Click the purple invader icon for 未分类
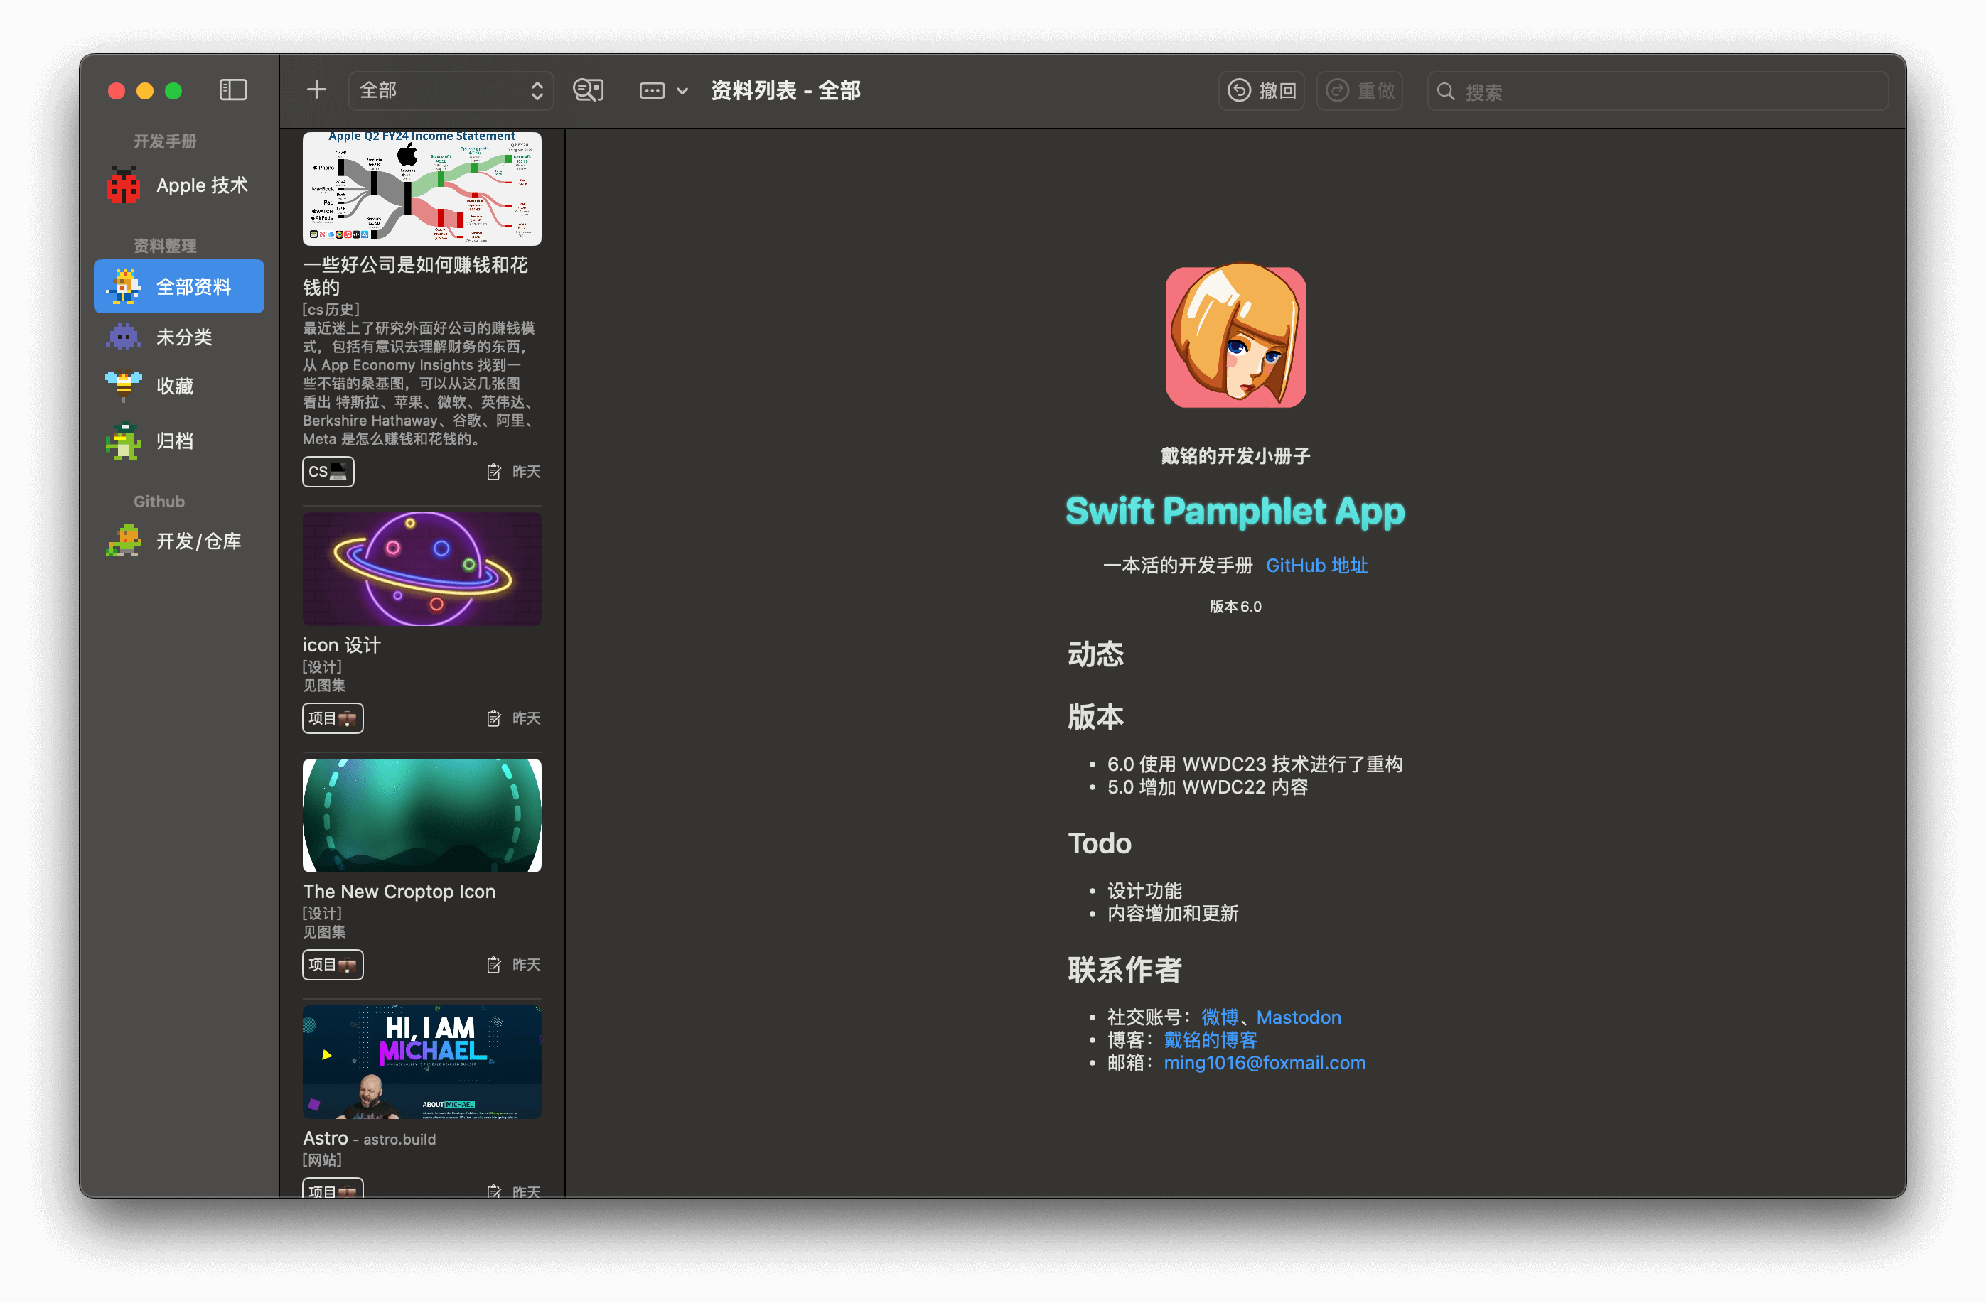 click(124, 336)
